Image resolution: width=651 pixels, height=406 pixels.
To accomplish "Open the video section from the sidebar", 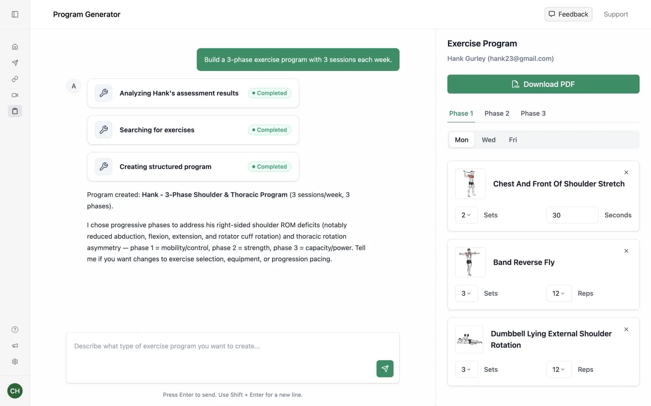I will click(15, 95).
